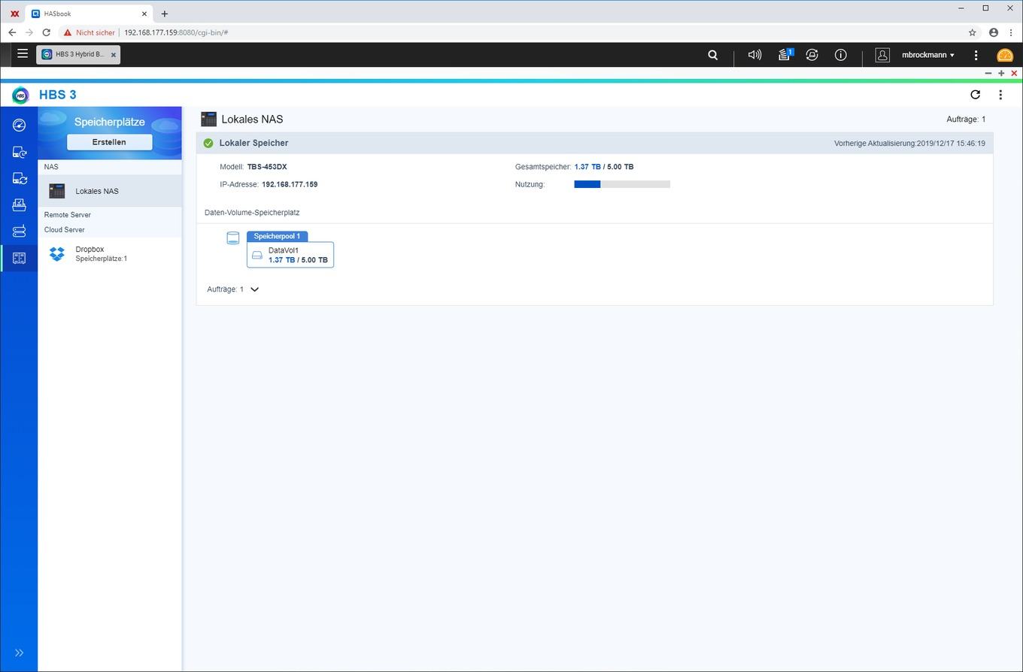Click the Vorherige Aktualisierung timestamp
Screen dimensions: 1023x672
click(x=909, y=143)
